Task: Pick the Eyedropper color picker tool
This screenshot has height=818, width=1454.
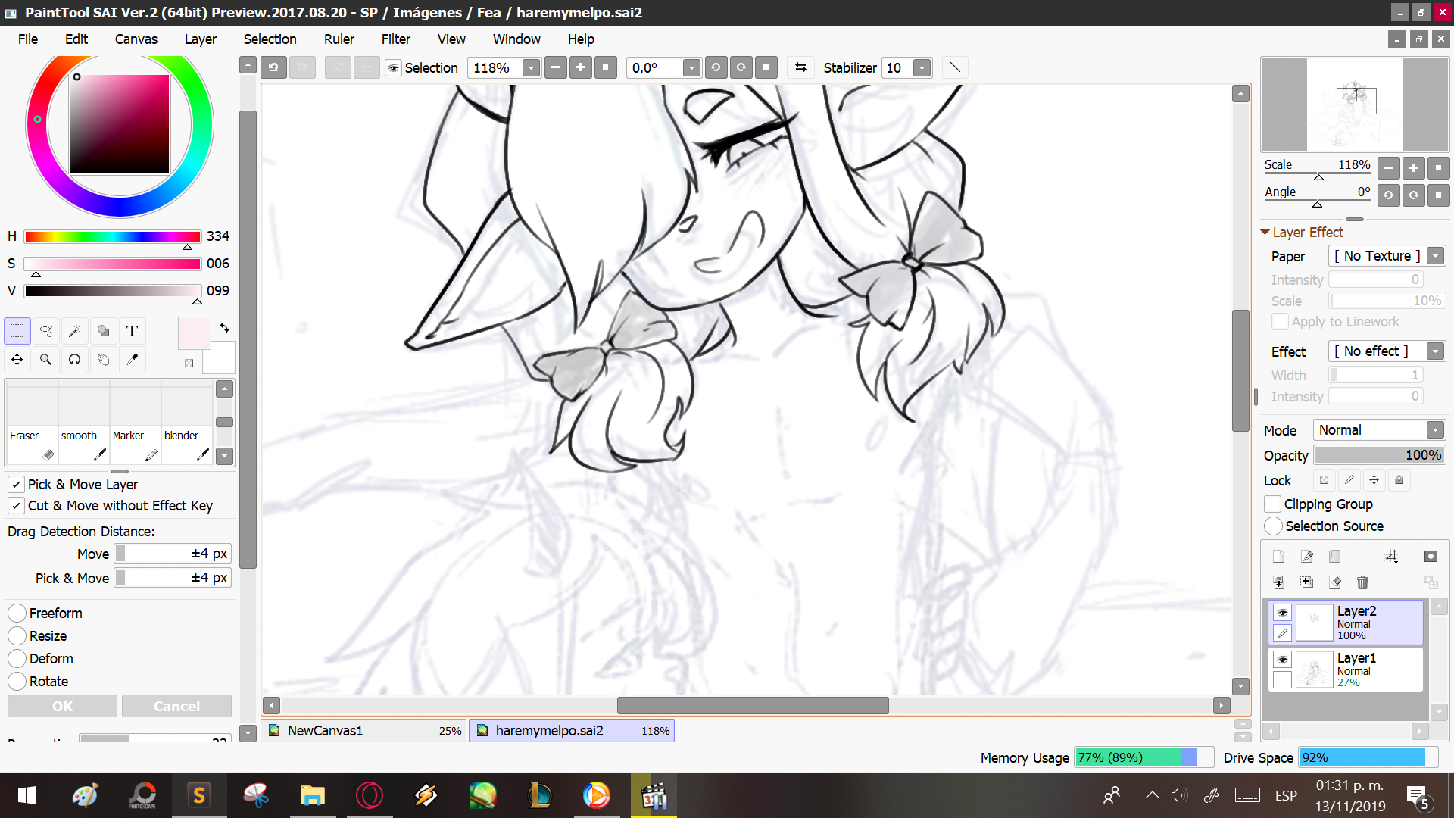Action: [x=132, y=360]
